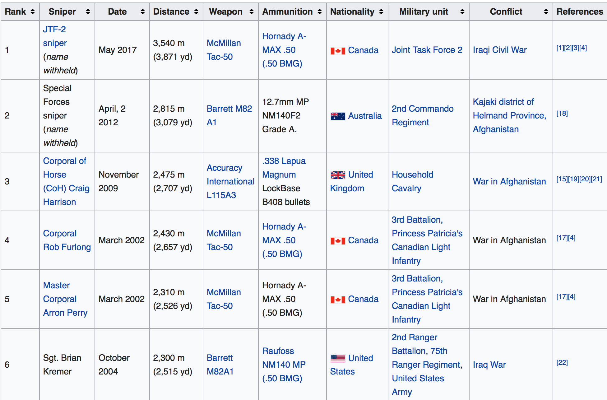
Task: Open the Joint Task Force 2 link
Action: (427, 50)
